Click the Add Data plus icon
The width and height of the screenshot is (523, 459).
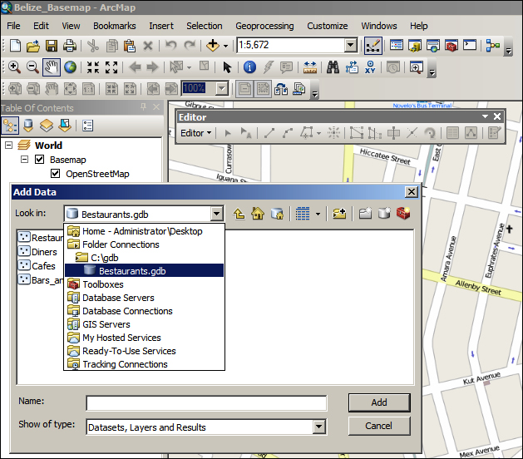point(213,46)
